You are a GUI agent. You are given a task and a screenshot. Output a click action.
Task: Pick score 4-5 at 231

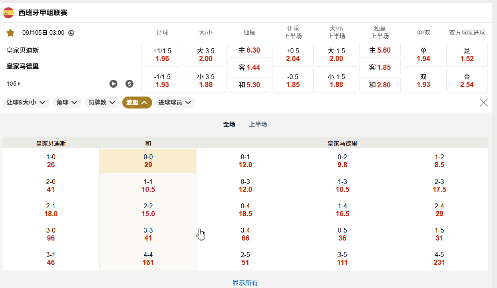pyautogui.click(x=439, y=258)
